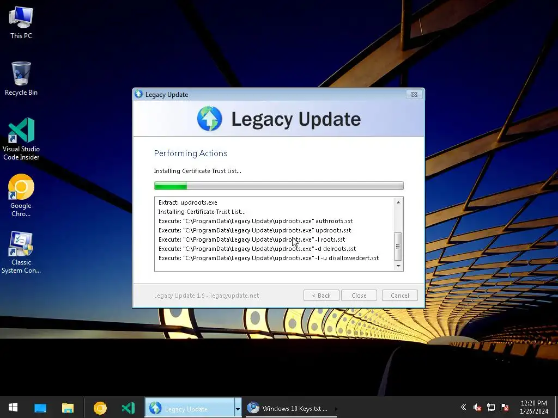This screenshot has height=418, width=558.
Task: Open the clock showing 12:20 PM
Action: (534, 403)
